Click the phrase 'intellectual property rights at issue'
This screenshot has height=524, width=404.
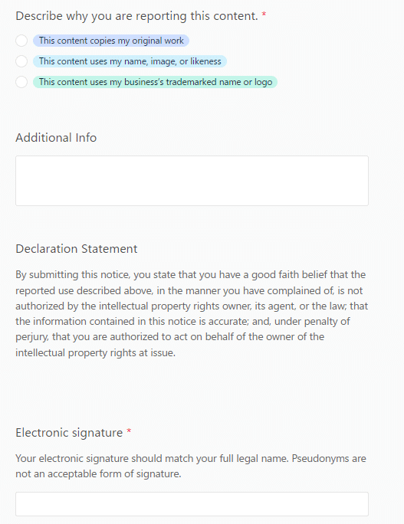[x=95, y=353]
